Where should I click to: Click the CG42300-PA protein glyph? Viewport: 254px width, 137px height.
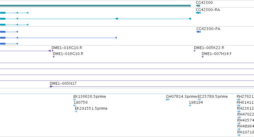[198, 32]
